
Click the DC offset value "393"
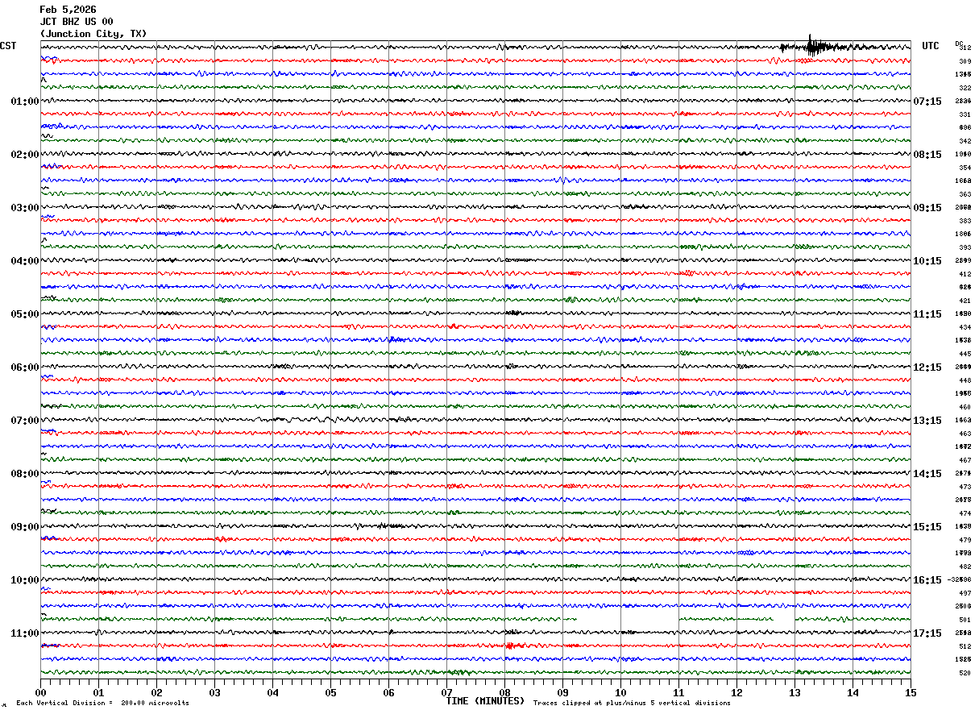point(965,247)
